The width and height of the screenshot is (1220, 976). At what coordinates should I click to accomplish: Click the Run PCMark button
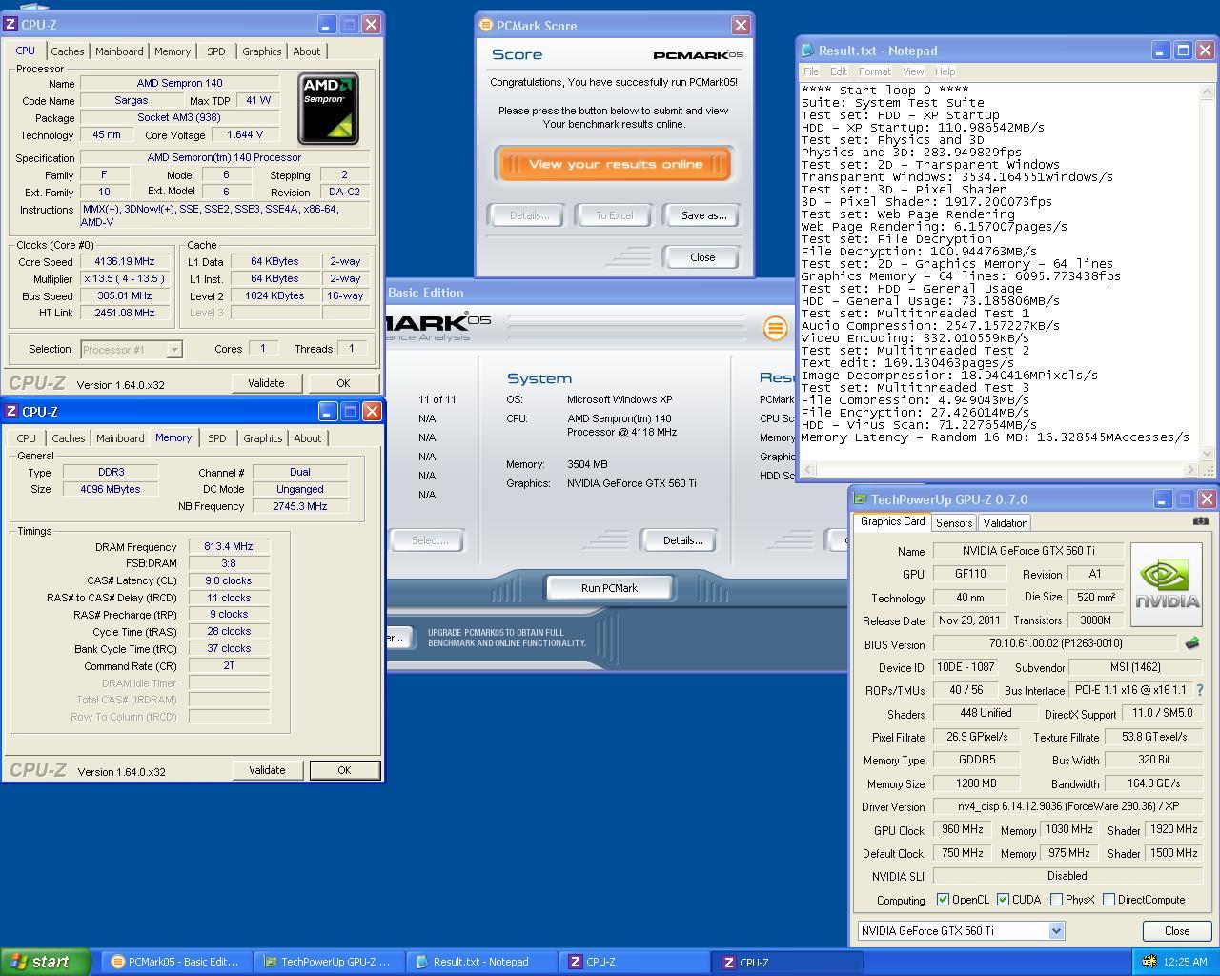pos(609,588)
